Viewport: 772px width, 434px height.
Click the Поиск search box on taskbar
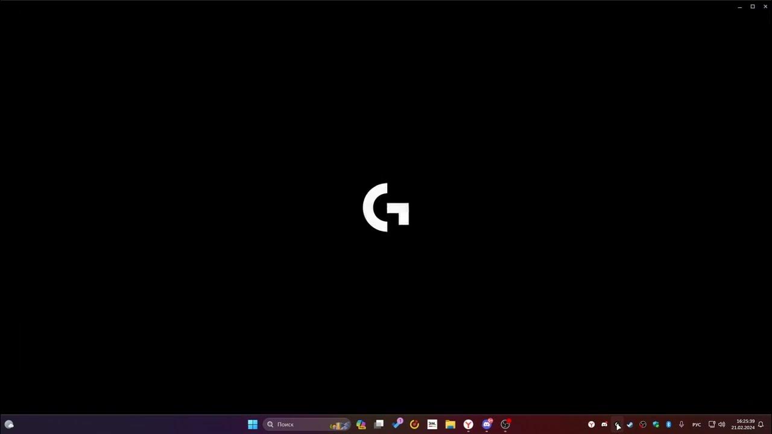[306, 424]
